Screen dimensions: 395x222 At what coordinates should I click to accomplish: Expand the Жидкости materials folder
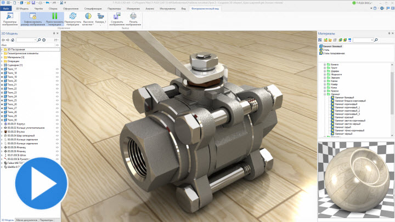point(325,75)
